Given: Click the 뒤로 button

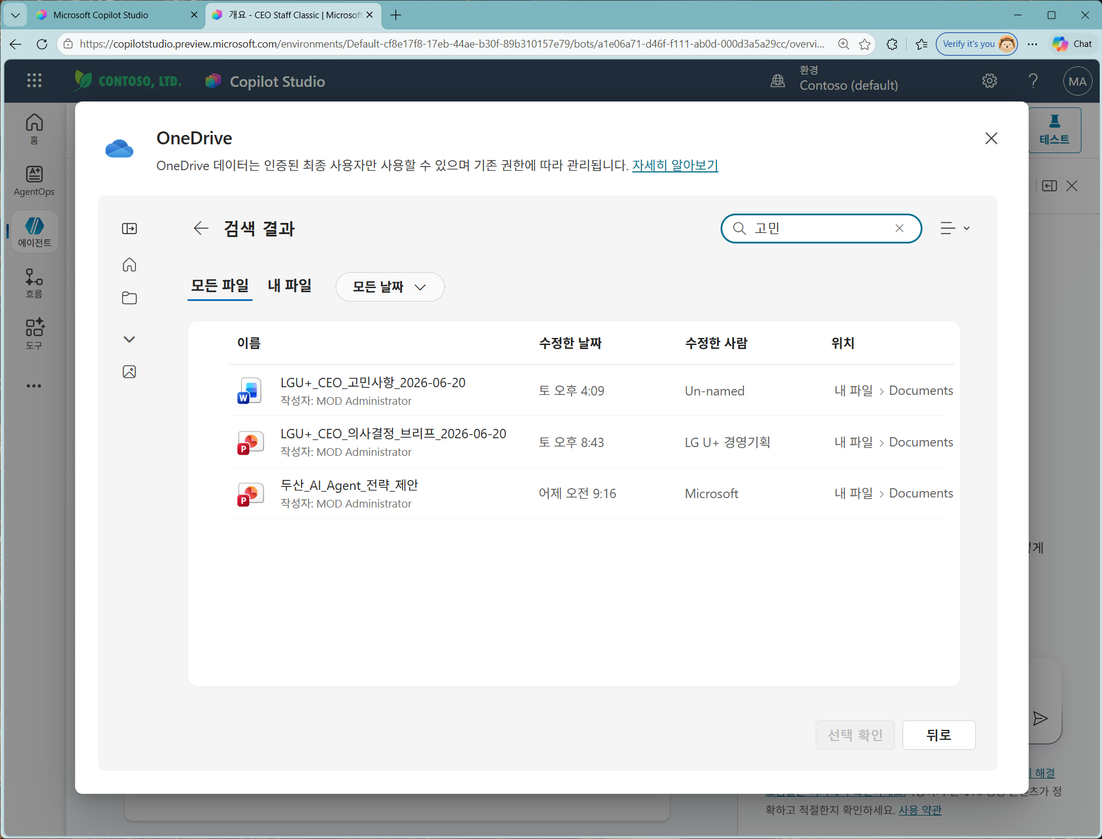Looking at the screenshot, I should 939,735.
